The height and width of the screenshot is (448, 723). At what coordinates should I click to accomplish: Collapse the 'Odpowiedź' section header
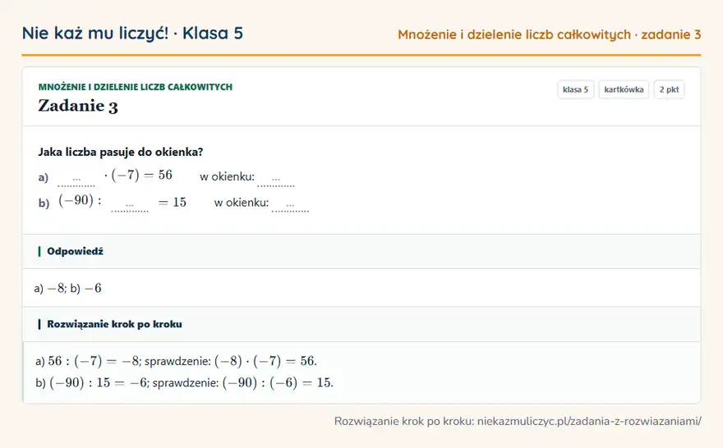(x=361, y=251)
